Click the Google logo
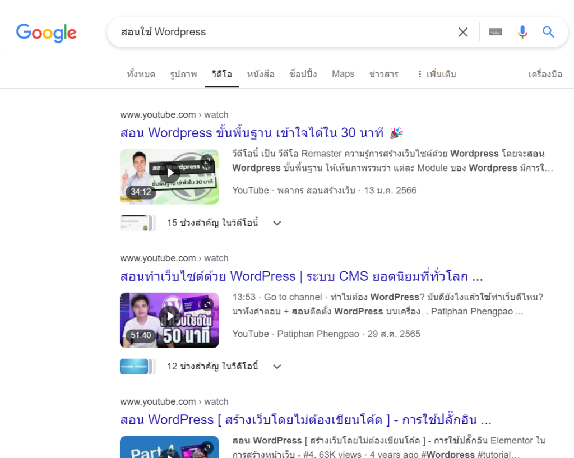Image resolution: width=574 pixels, height=458 pixels. [46, 33]
